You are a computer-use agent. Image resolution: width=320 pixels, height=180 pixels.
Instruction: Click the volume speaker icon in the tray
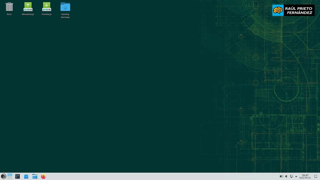click(x=286, y=176)
